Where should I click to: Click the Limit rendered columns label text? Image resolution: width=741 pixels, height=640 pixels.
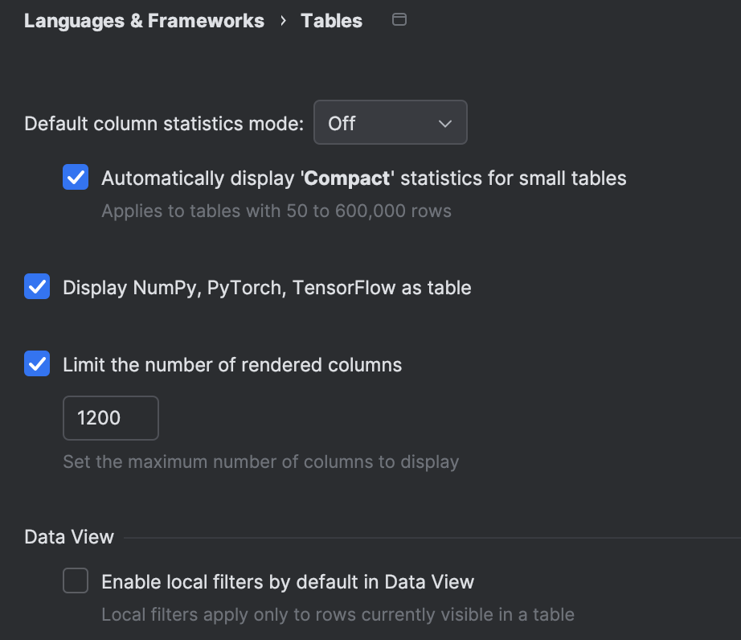coord(231,364)
